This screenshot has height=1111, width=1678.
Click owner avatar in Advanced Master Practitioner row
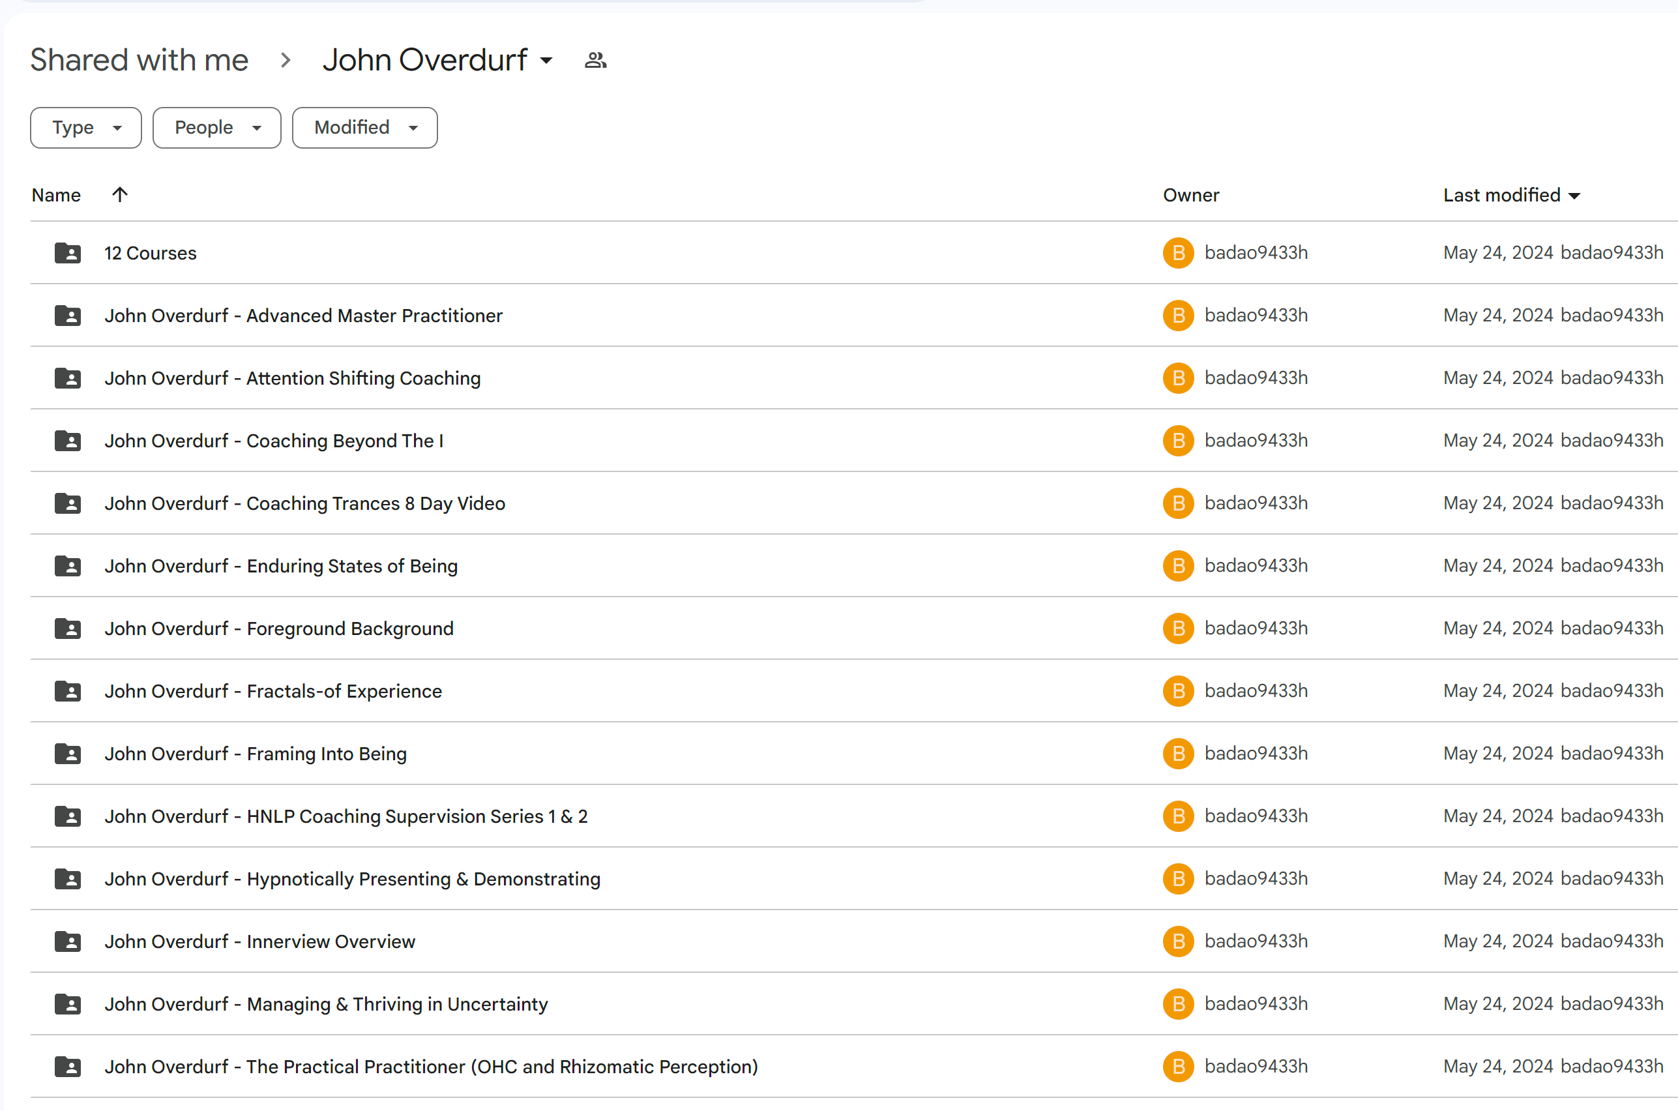coord(1178,316)
